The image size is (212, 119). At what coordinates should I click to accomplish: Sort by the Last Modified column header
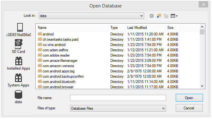click(145, 28)
